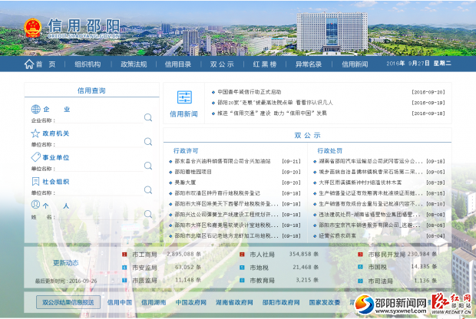The width and height of the screenshot is (476, 319).
Task: Click the bookmark icon beside 社会组织
Action: point(35,181)
